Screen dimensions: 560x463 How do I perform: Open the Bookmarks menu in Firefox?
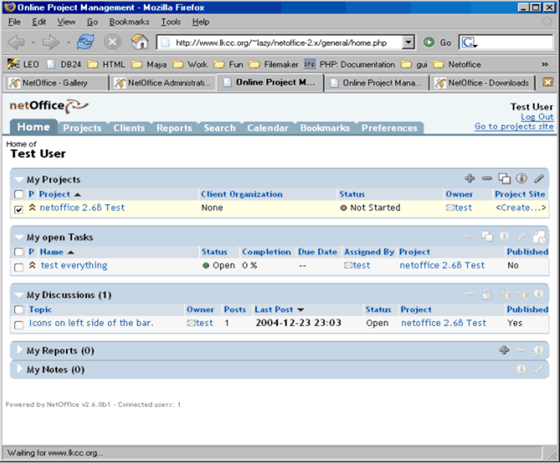(129, 21)
